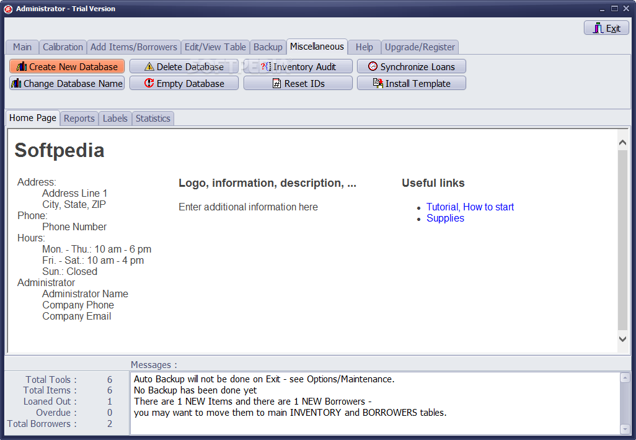Click the Messages box scroll up arrow
636x440 pixels.
click(625, 379)
